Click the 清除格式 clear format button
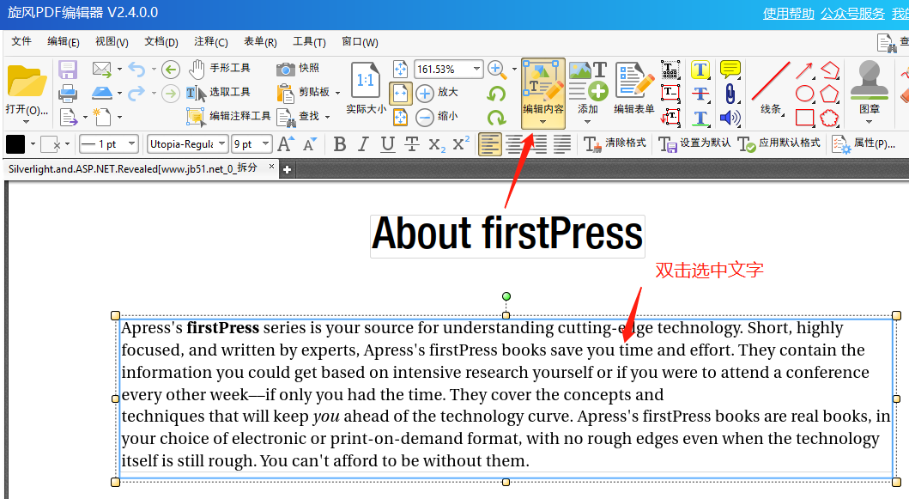 pos(615,144)
